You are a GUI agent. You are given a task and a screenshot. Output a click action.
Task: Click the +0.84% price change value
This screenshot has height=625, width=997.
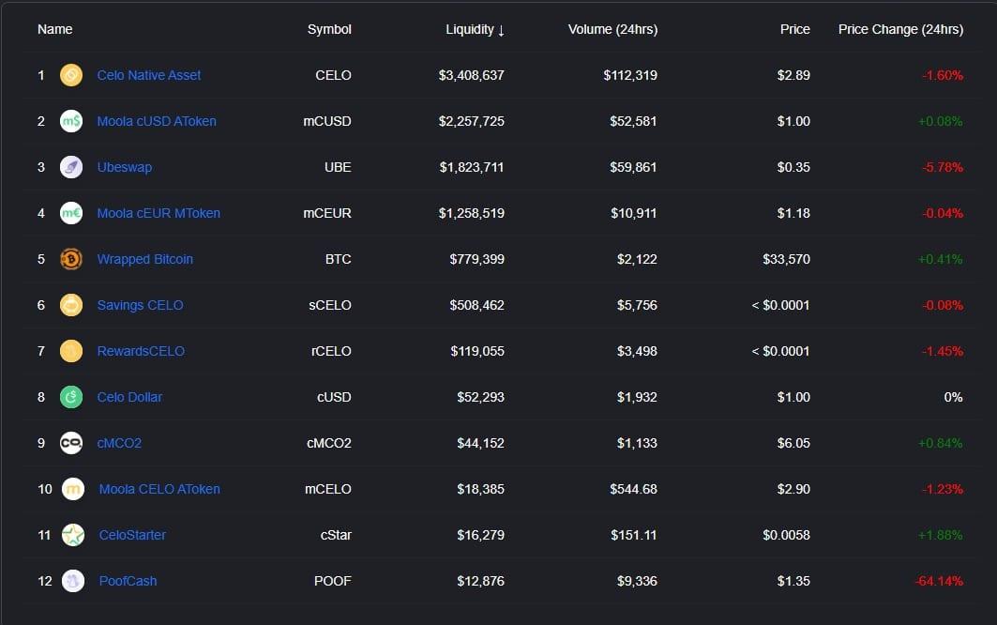(941, 443)
